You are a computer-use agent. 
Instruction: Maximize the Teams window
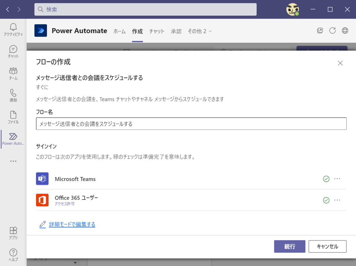pyautogui.click(x=330, y=9)
